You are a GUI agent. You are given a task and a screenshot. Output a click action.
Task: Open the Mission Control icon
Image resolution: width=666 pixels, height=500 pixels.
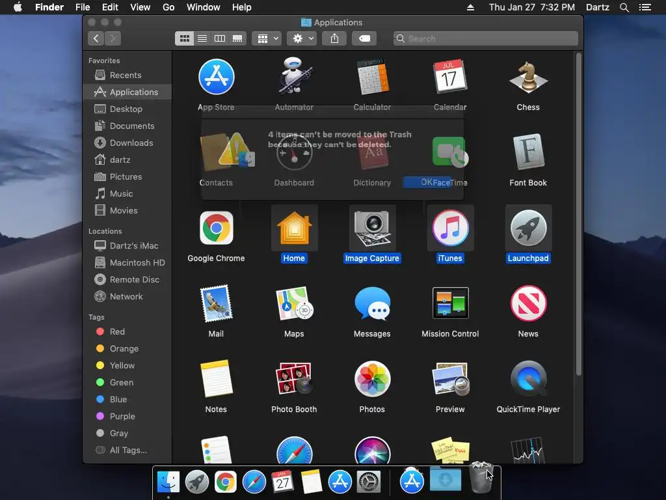(x=450, y=303)
